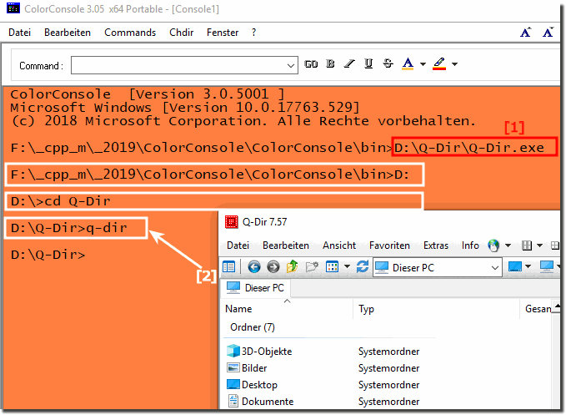
Task: Open the Q-Dir Datei menu
Action: tap(238, 245)
